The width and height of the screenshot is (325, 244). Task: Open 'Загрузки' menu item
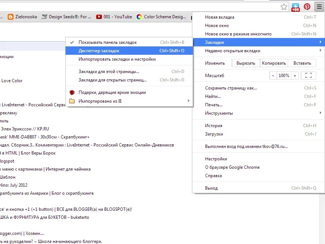pyautogui.click(x=258, y=134)
